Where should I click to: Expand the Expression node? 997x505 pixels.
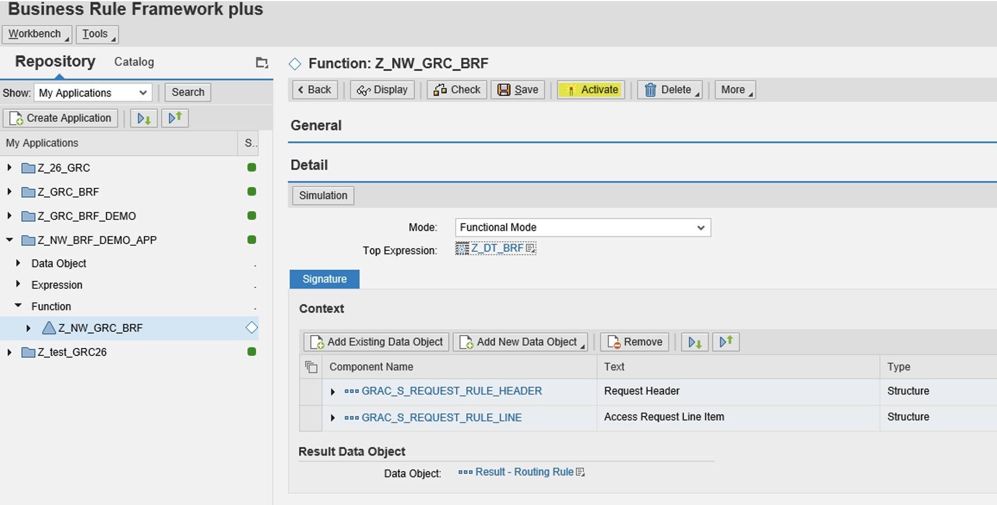(18, 284)
